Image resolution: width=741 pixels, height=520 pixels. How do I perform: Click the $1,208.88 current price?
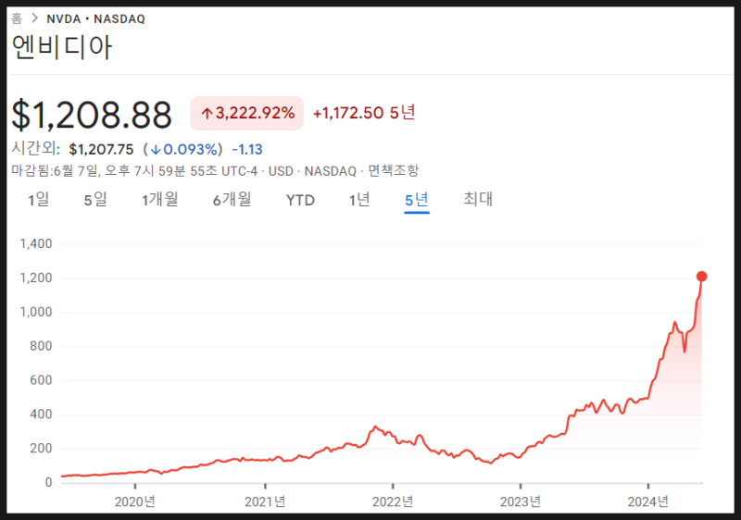(x=92, y=115)
